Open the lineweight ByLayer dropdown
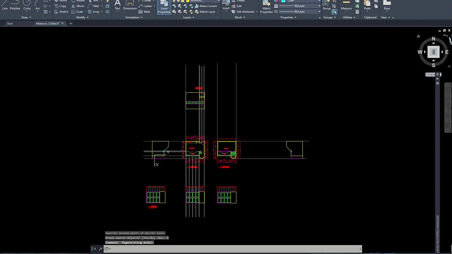 300,6
